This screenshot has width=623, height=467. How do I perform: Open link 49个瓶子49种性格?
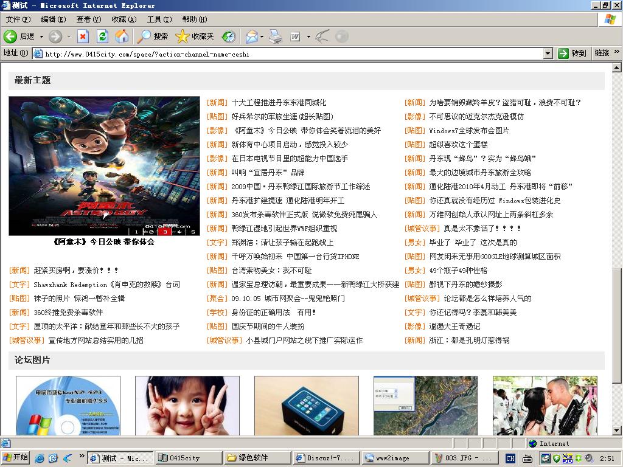(x=458, y=271)
